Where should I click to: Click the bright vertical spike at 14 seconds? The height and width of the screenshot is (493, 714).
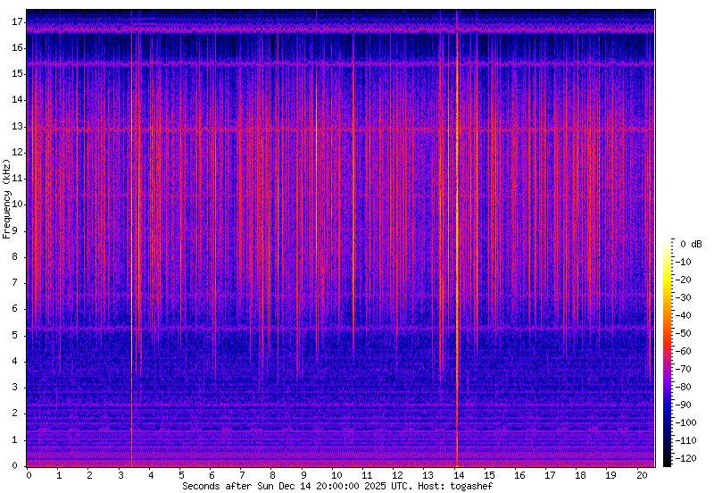(457, 268)
